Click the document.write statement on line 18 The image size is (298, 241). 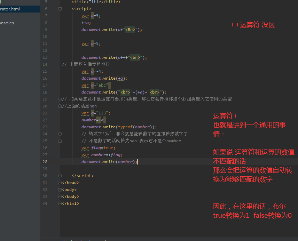point(124,92)
